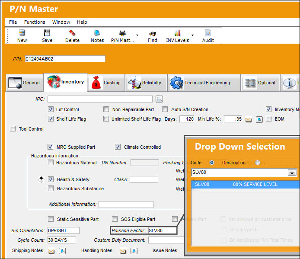Check the Avionic Part checkbox
Image resolution: width=300 pixels, height=259 pixels.
175,219
